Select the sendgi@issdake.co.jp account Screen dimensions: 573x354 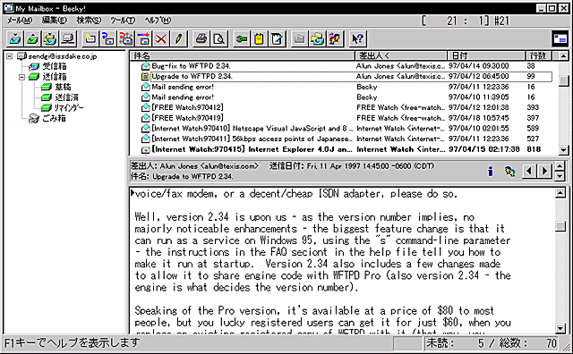[x=63, y=56]
